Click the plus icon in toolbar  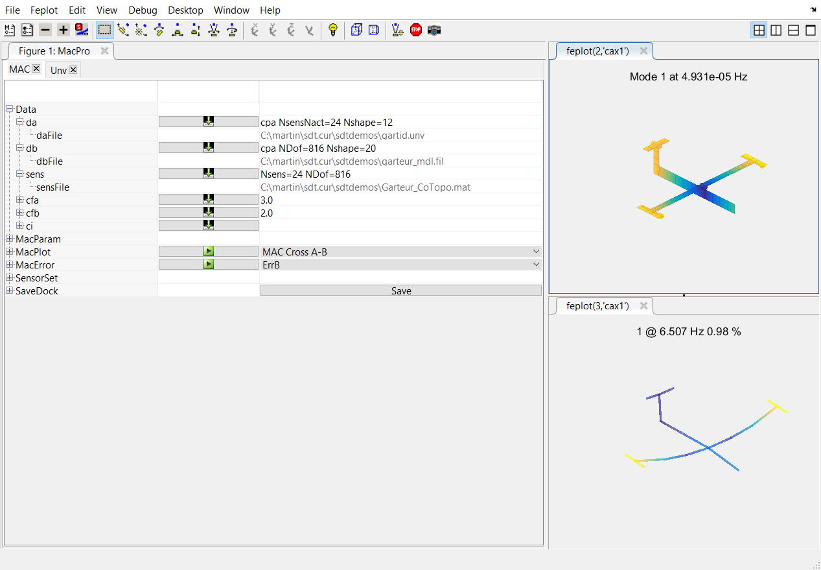(x=63, y=30)
